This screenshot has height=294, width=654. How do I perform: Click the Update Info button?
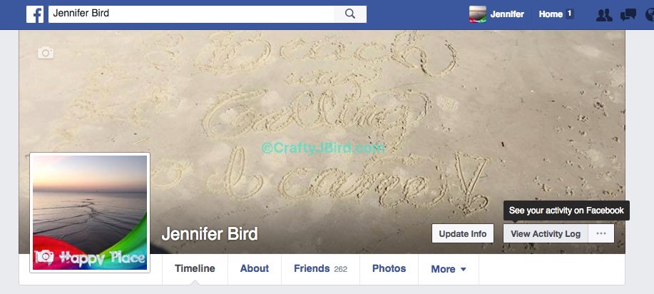pyautogui.click(x=463, y=233)
